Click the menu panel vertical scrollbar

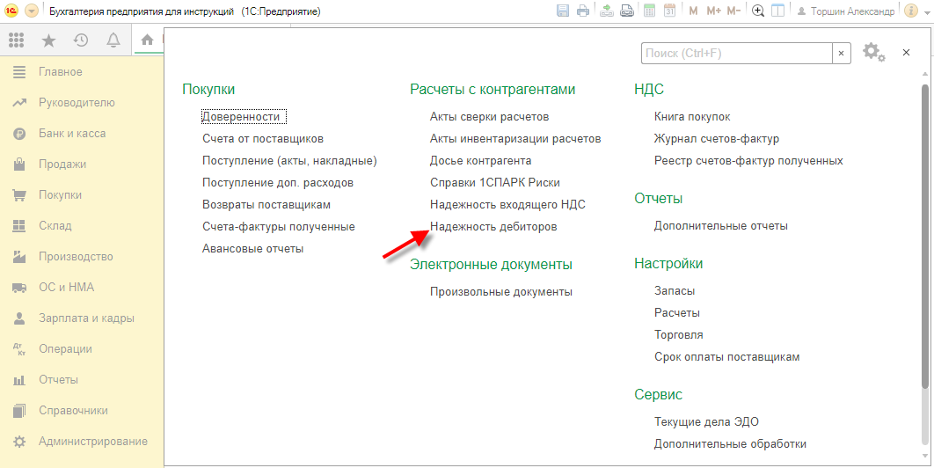tap(925, 238)
